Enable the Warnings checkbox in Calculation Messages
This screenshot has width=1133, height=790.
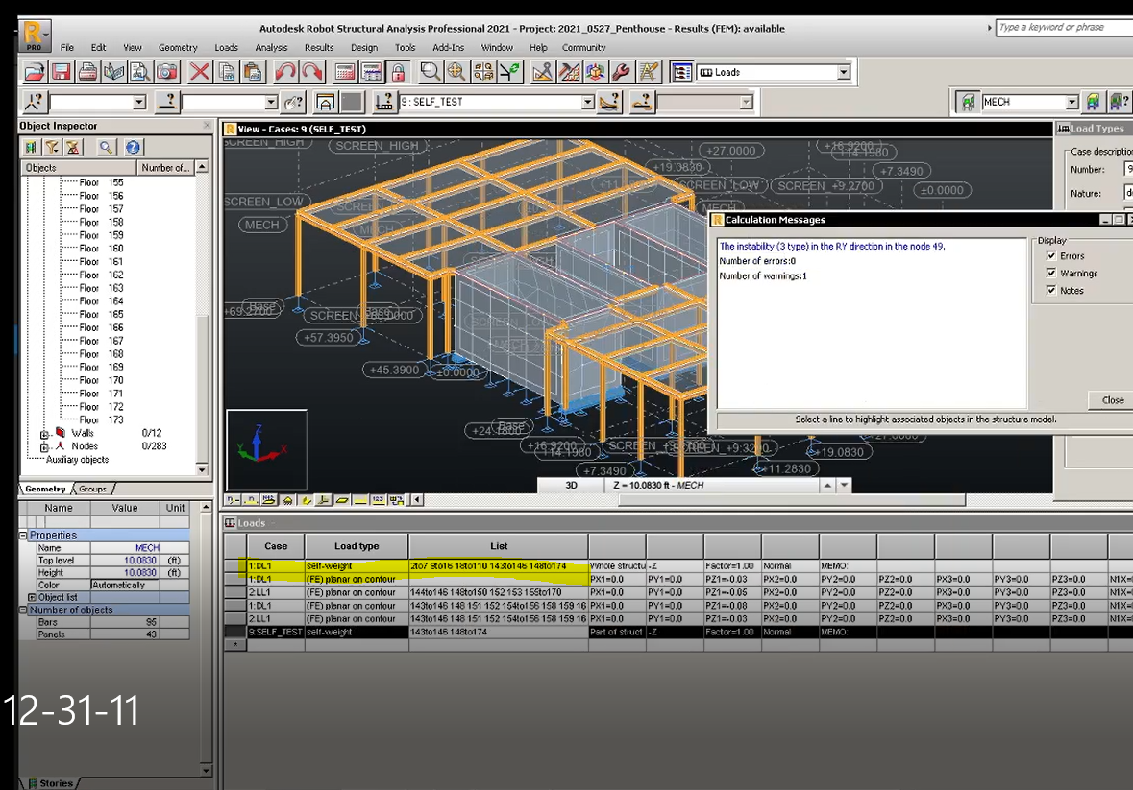pyautogui.click(x=1051, y=273)
